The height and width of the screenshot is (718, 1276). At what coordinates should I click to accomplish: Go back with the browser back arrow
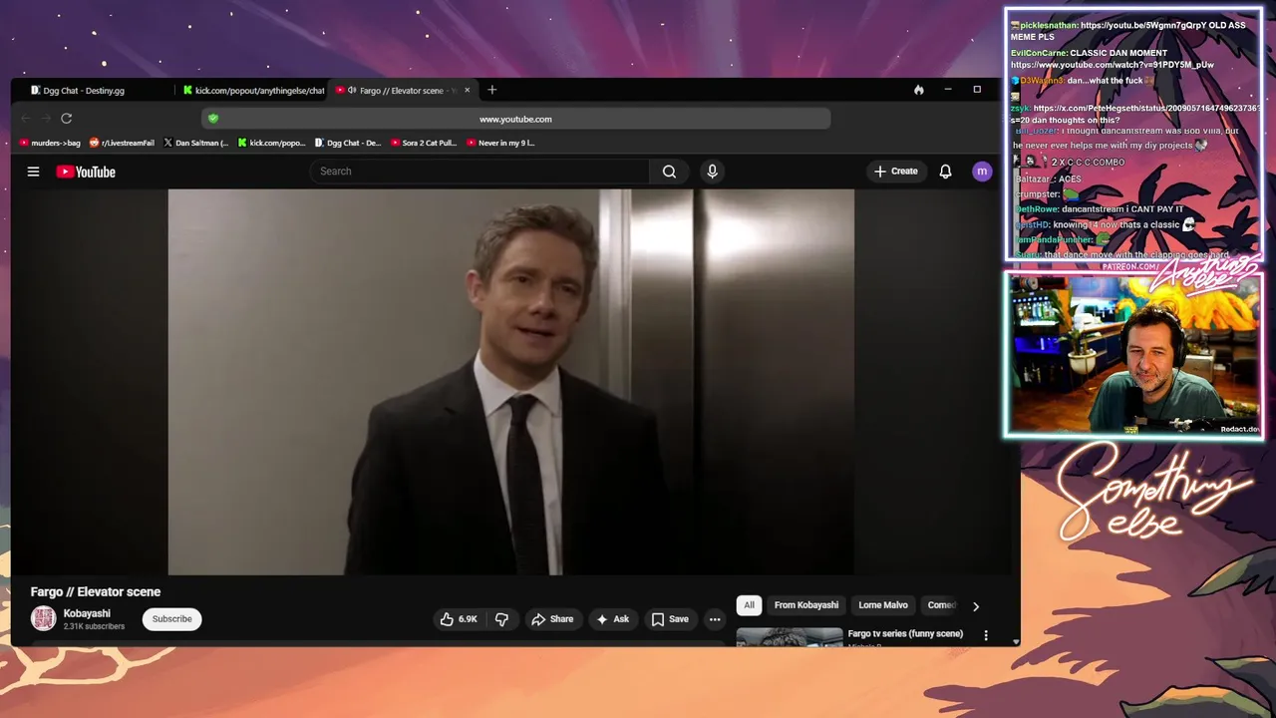[x=26, y=118]
